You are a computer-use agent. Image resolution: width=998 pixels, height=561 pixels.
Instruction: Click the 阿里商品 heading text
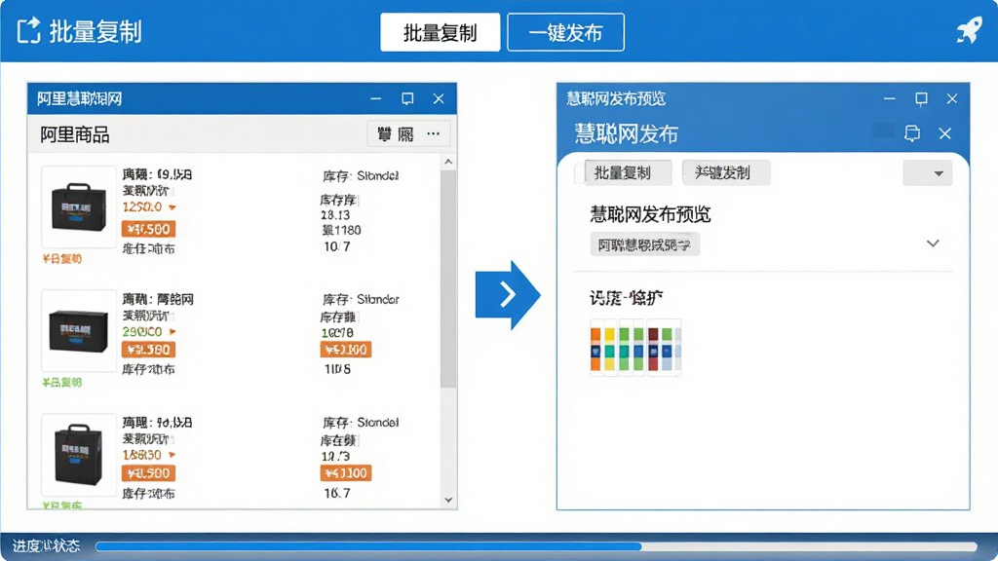pyautogui.click(x=74, y=134)
